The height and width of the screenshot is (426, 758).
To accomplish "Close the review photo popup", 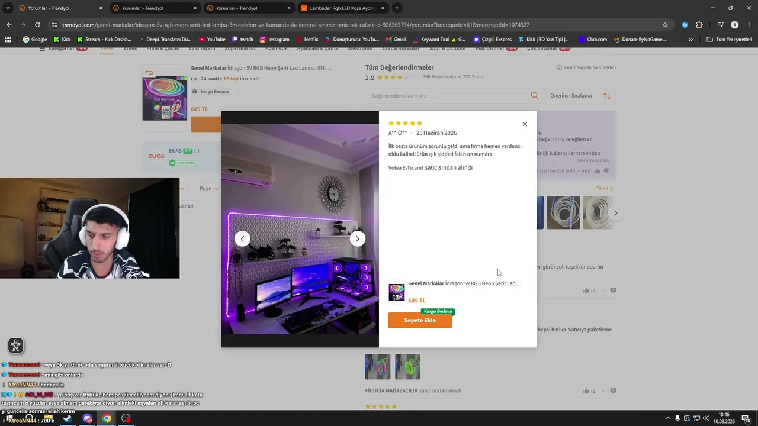I will (x=525, y=124).
